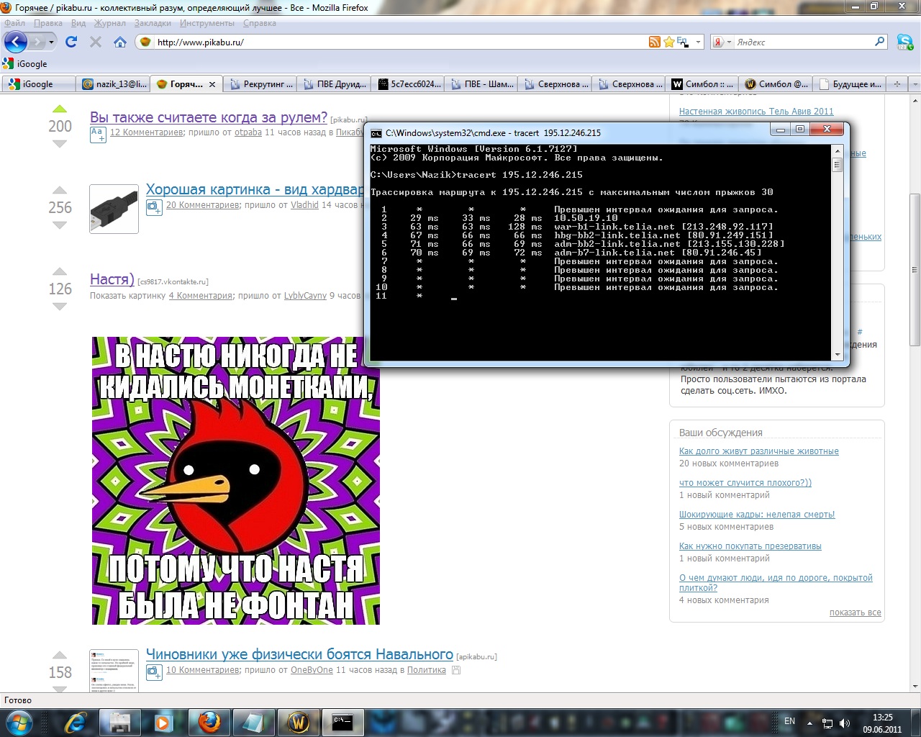The width and height of the screenshot is (921, 737).
Task: Click the cmd window scrollbar down arrow
Action: point(837,354)
